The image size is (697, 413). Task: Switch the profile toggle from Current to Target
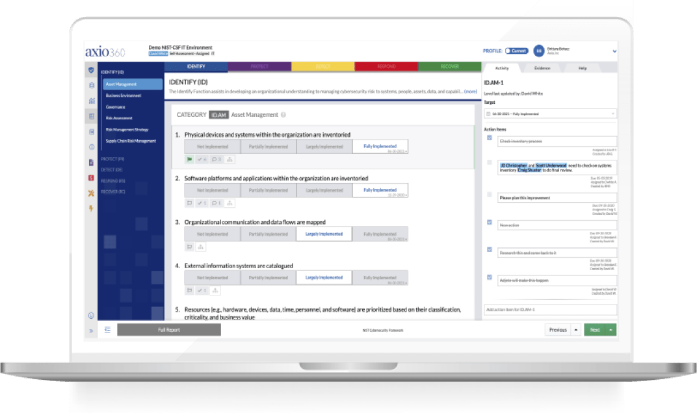tap(518, 49)
